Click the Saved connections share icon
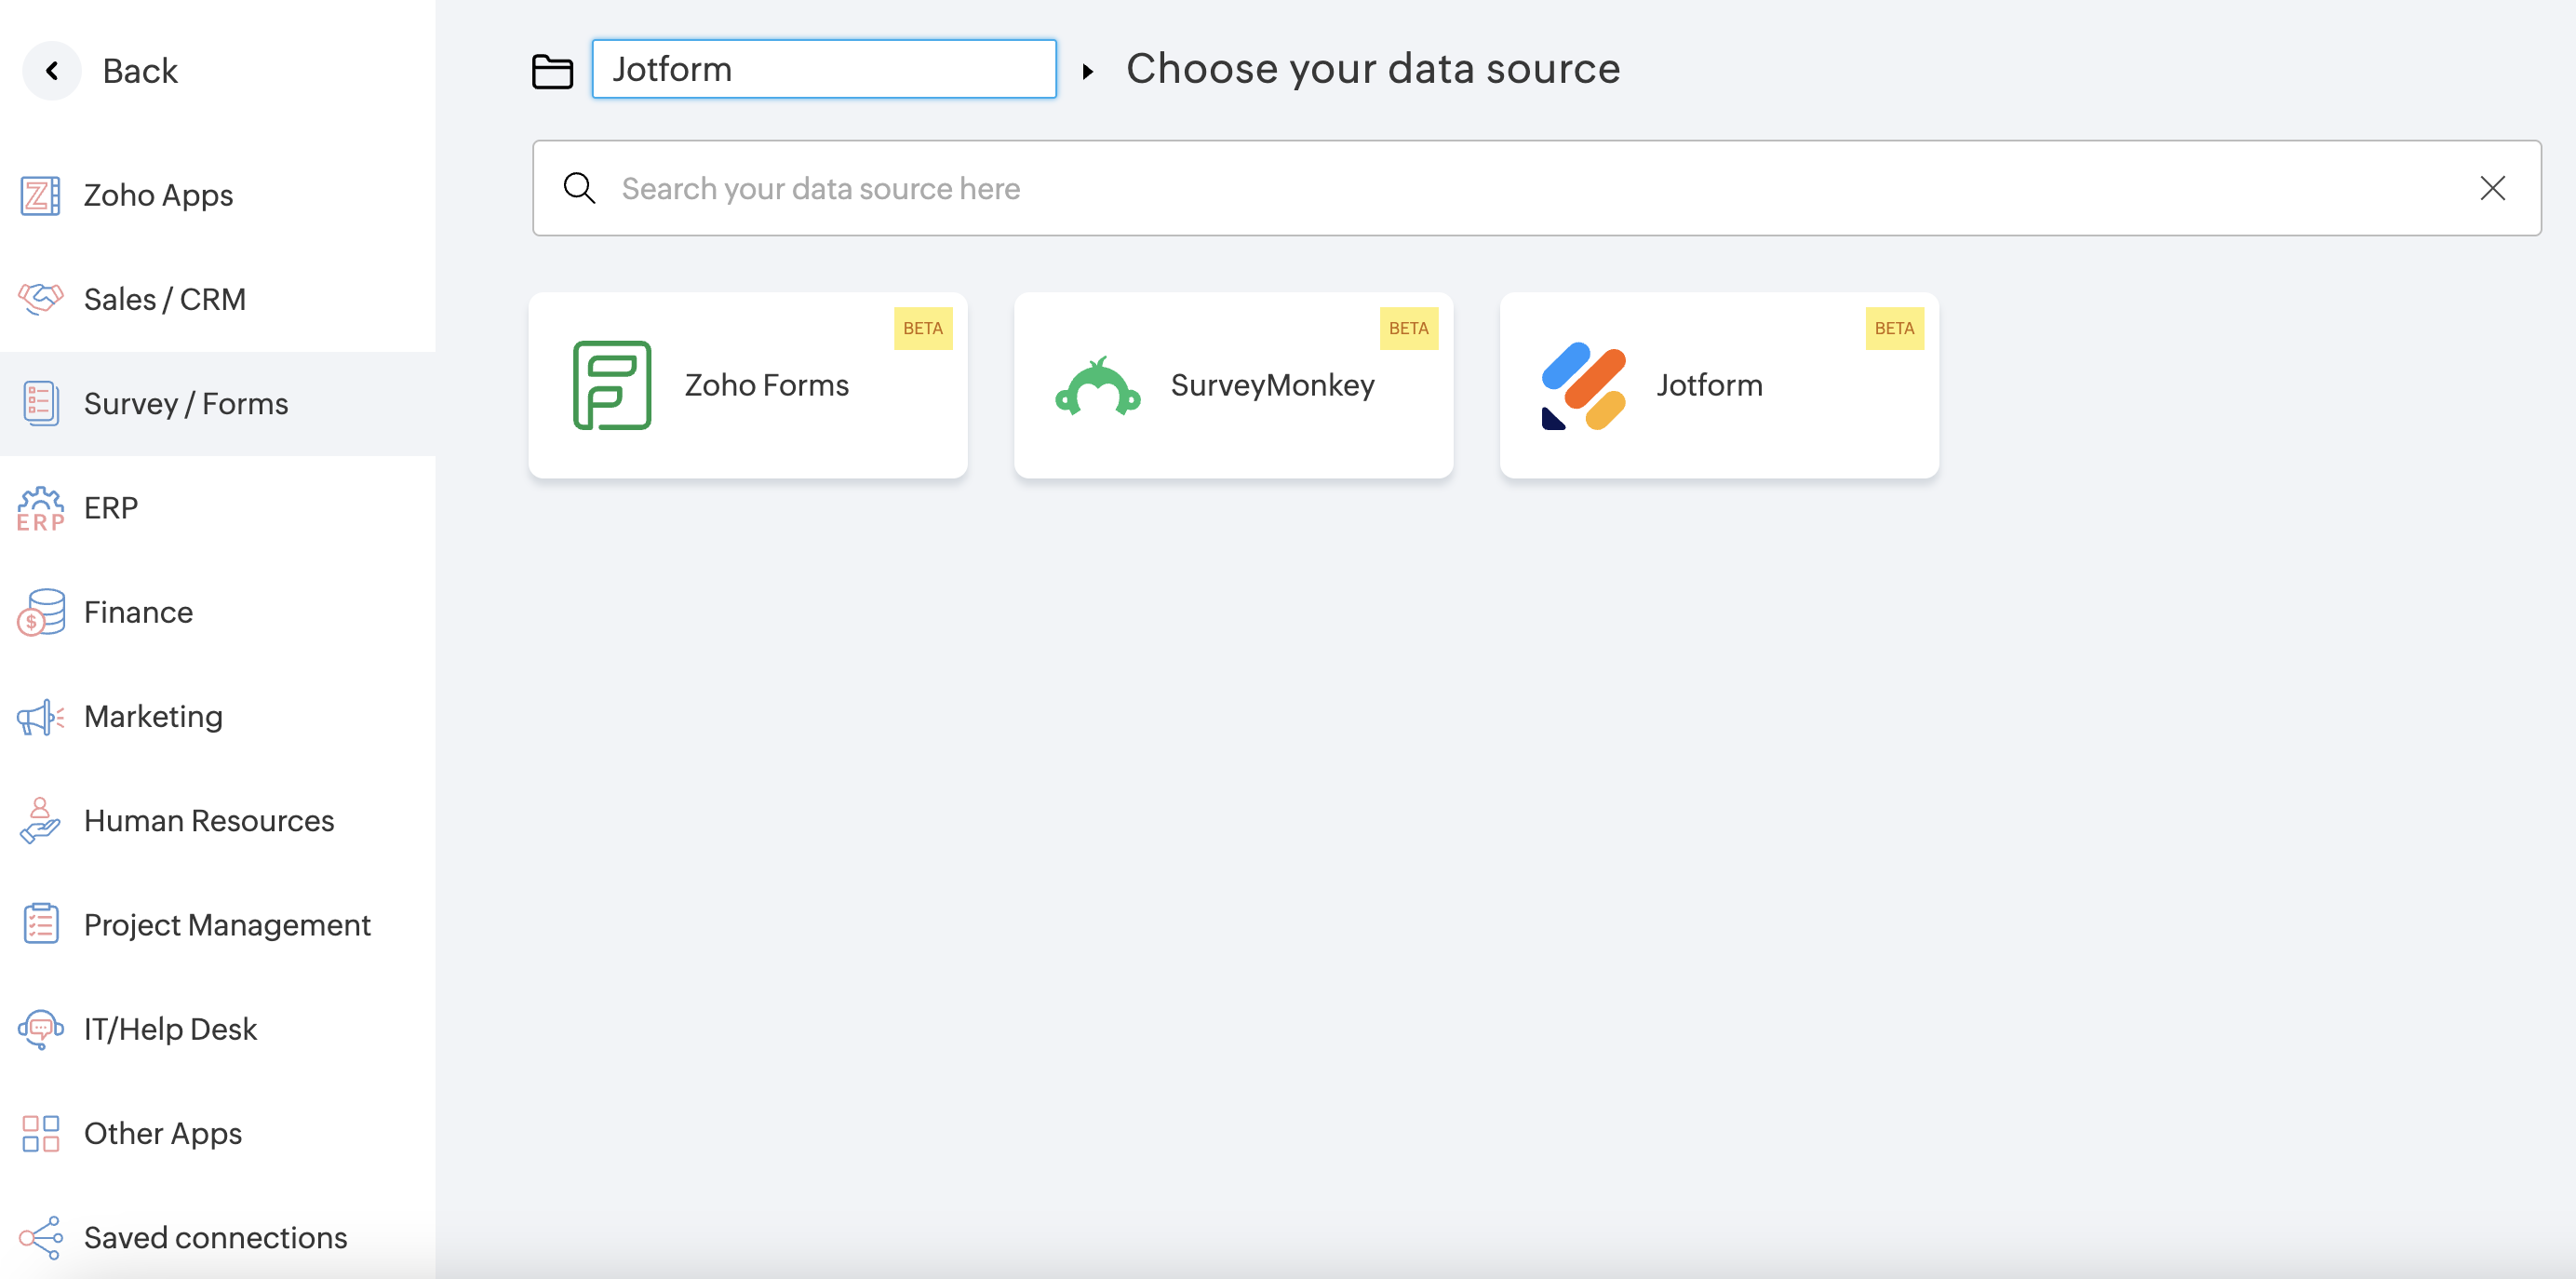This screenshot has width=2576, height=1279. 40,1238
